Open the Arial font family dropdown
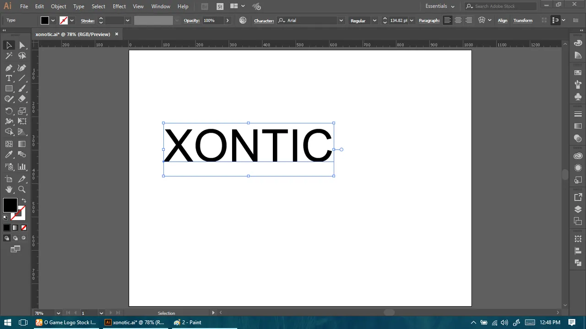Viewport: 586px width, 329px height. 341,21
